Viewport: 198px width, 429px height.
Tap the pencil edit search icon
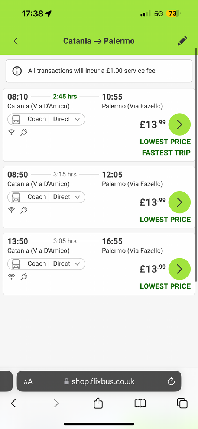point(182,41)
